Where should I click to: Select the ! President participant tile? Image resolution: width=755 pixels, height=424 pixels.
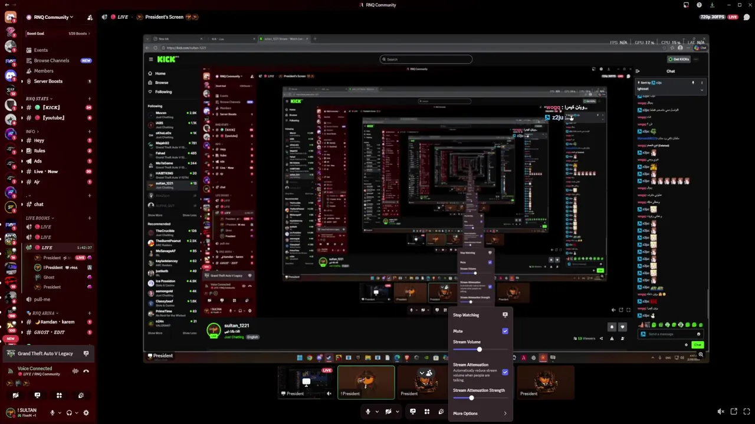(x=366, y=382)
